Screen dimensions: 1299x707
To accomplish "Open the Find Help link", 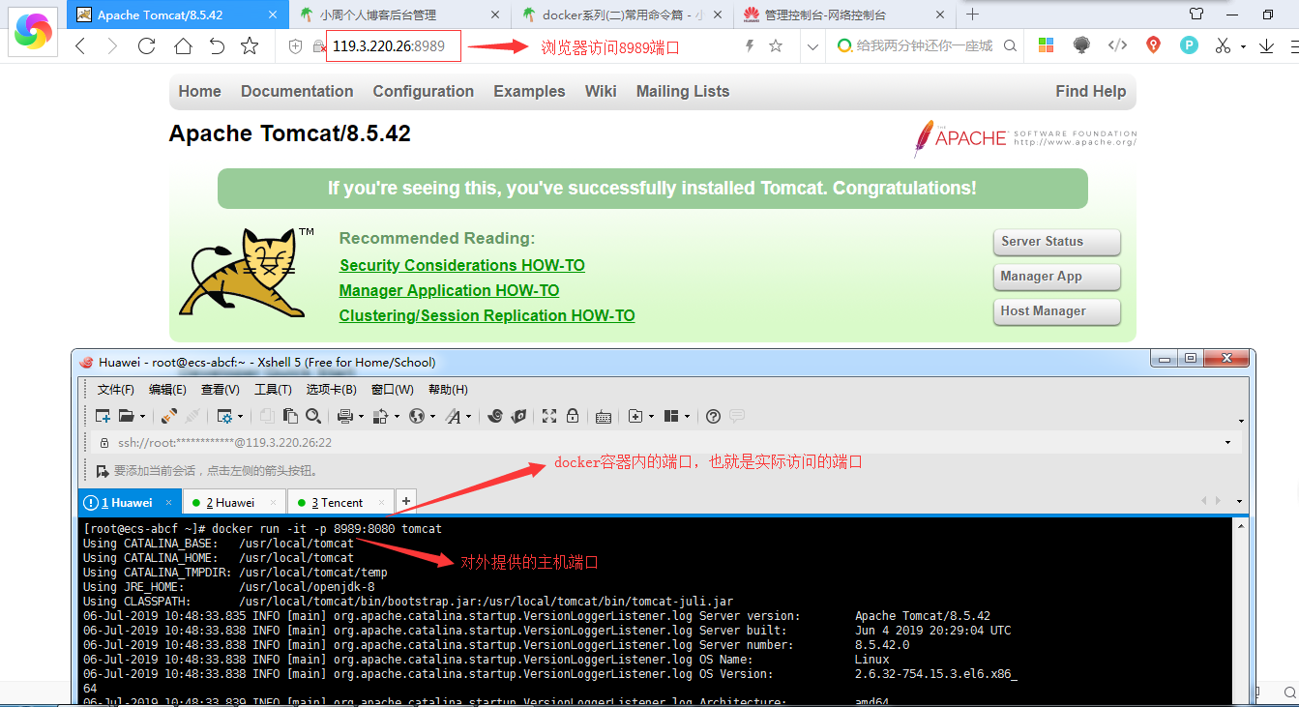I will (x=1091, y=91).
